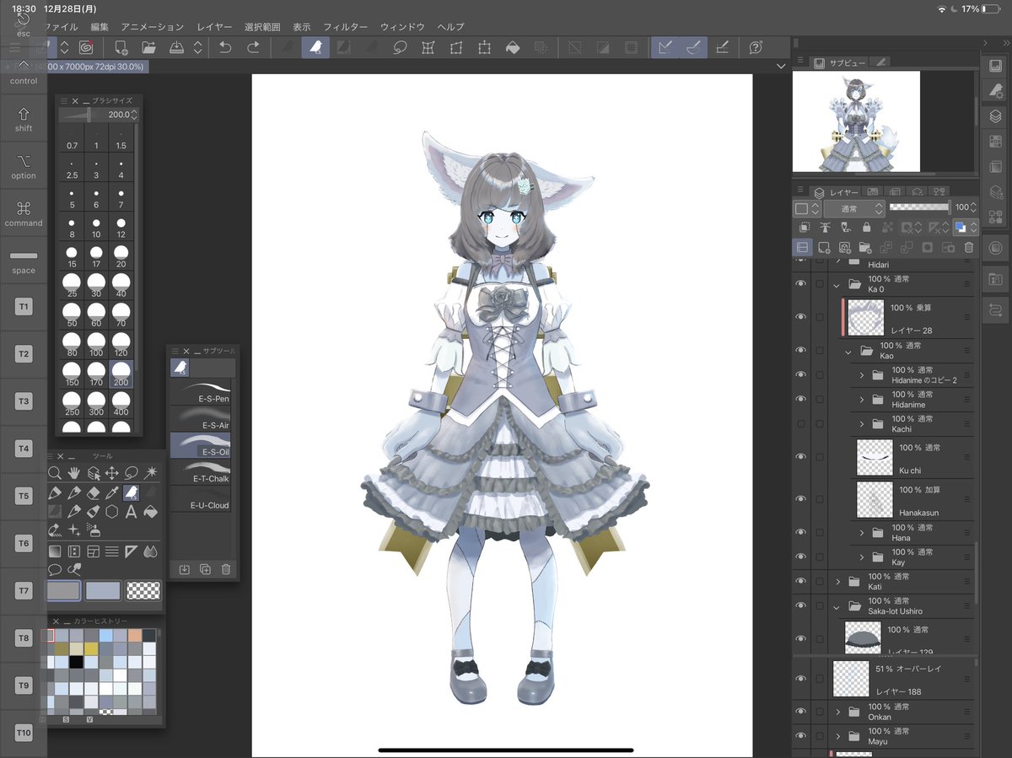Select the Hand move tool in the tool palette
This screenshot has height=758, width=1012.
(x=74, y=473)
